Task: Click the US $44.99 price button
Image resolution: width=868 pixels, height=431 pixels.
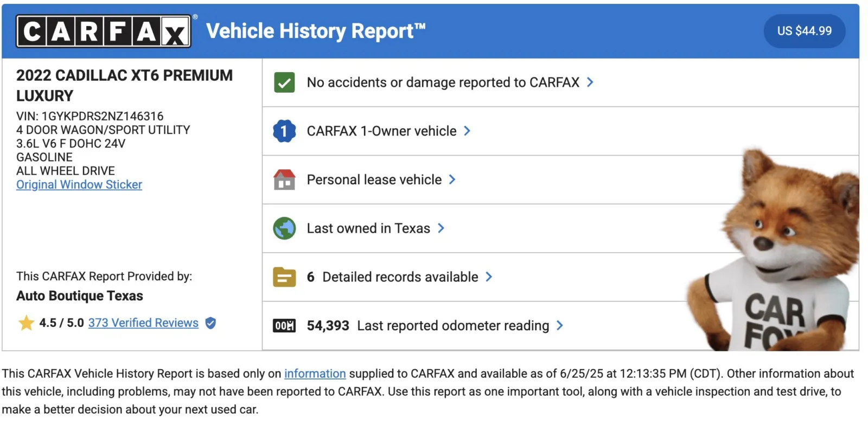Action: (x=804, y=31)
